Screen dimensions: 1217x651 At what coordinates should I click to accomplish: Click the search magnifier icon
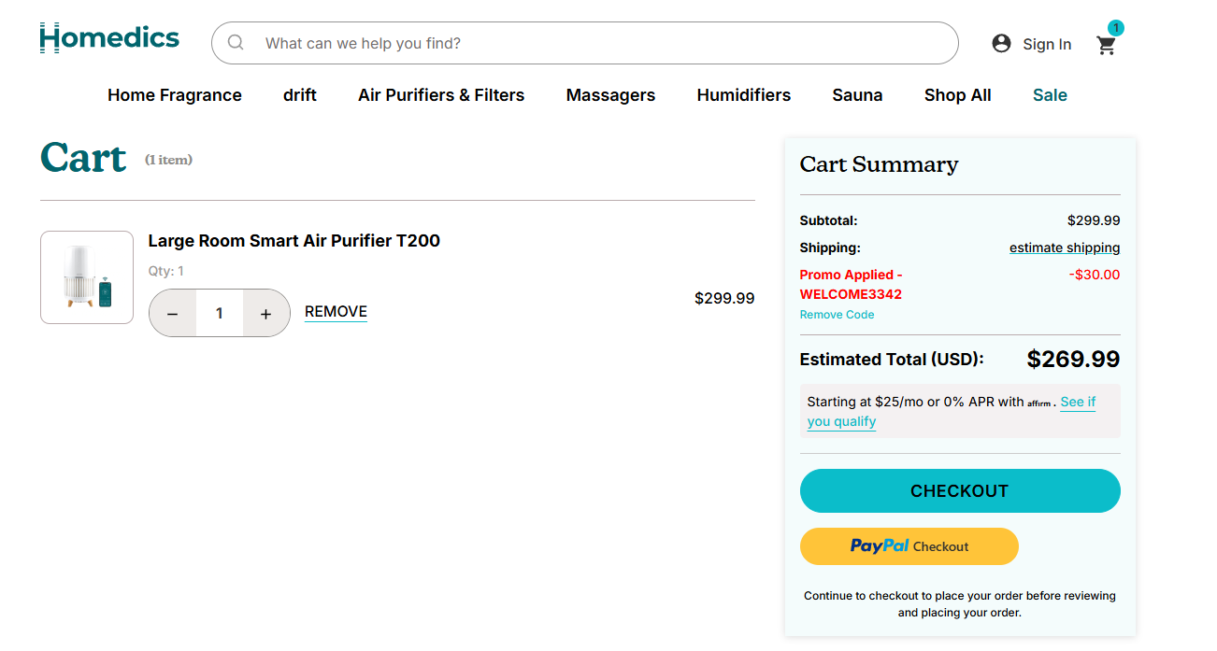pos(236,43)
